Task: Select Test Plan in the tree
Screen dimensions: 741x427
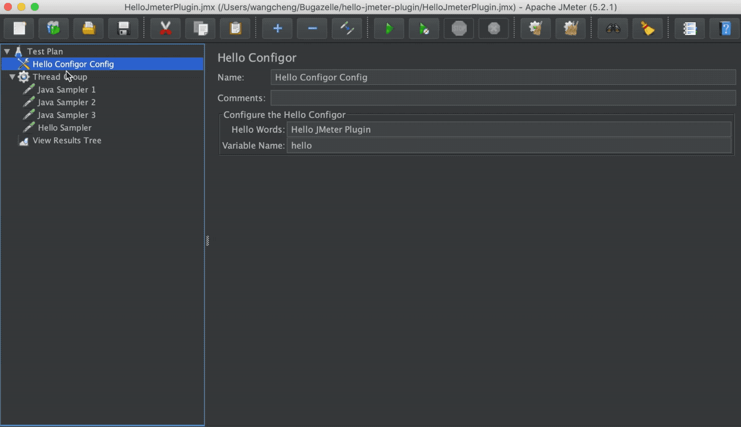Action: coord(45,52)
